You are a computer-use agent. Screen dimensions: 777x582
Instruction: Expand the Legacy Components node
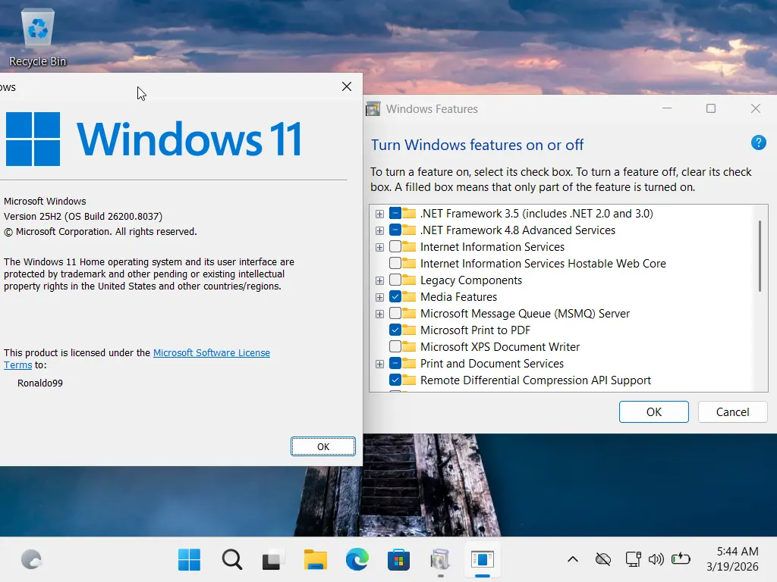click(379, 280)
